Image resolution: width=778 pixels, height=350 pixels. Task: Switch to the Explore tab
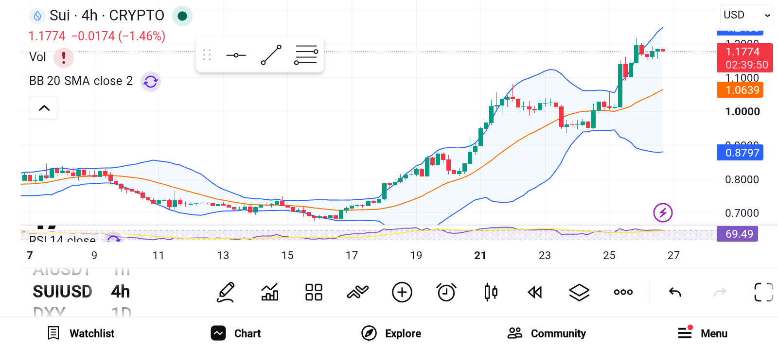tap(391, 333)
